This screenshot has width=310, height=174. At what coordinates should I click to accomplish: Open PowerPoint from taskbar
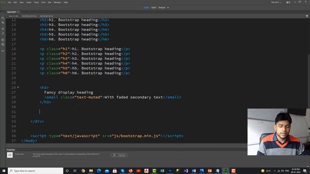tap(210, 171)
